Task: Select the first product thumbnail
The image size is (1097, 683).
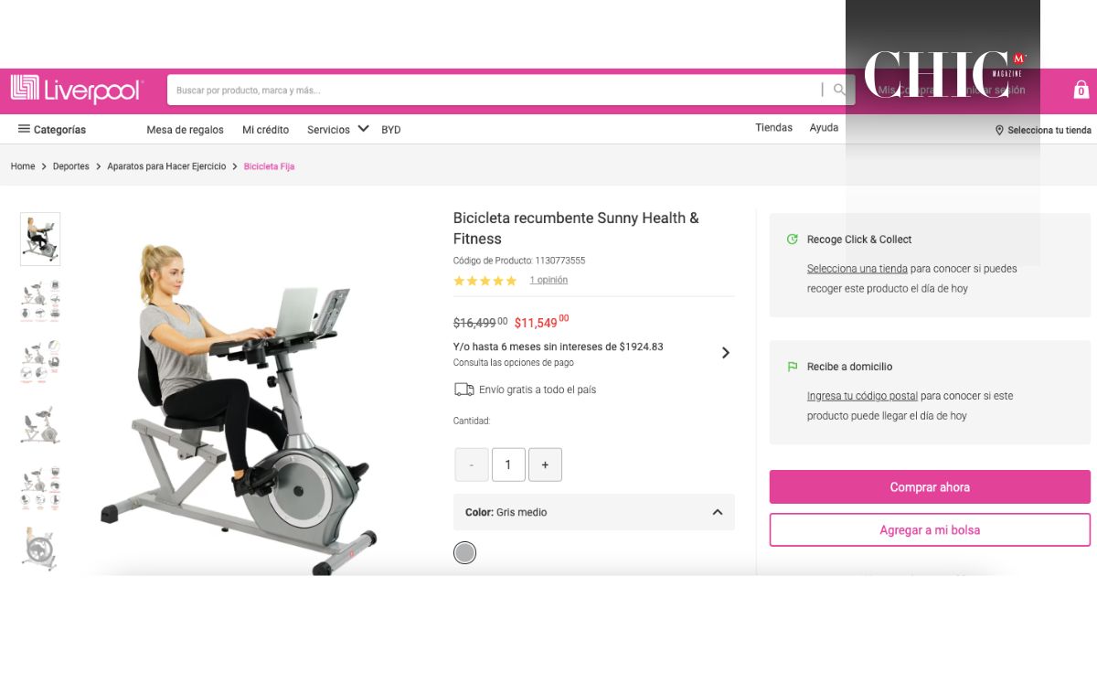Action: coord(40,240)
